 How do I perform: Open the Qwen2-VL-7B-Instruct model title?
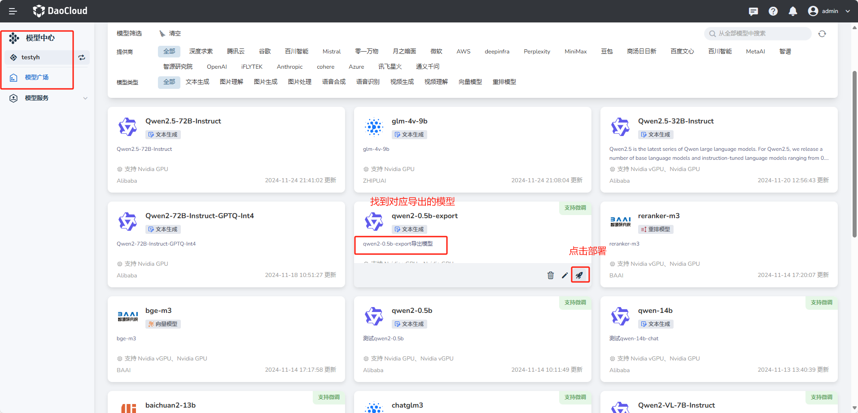pos(676,405)
